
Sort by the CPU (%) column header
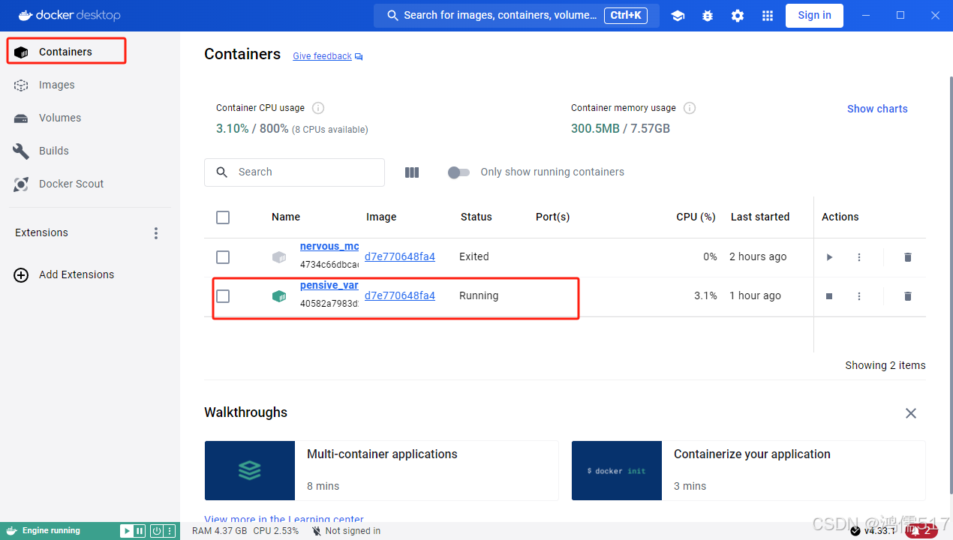(696, 217)
